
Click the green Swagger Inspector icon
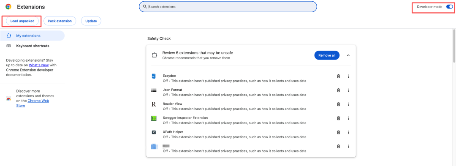pos(154,118)
